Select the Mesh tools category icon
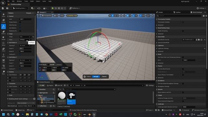Viewport: 208px width, 117px height. point(4,44)
